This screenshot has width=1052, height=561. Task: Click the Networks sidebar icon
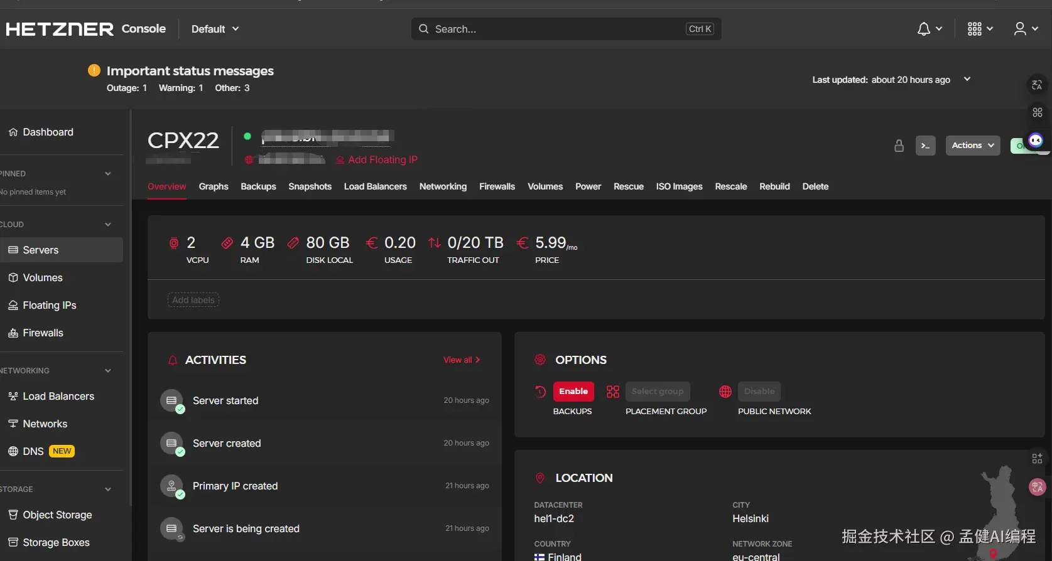[x=13, y=424]
